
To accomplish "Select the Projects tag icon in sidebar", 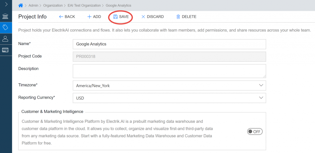I will coord(6,27).
